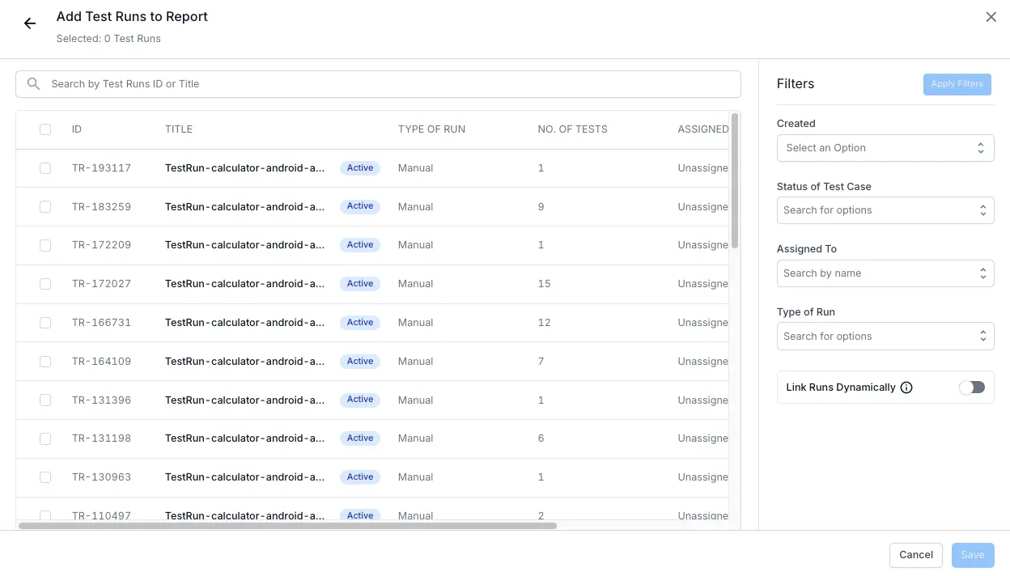Image resolution: width=1010 pixels, height=576 pixels.
Task: Click Active badge on TR-166731 row
Action: [x=360, y=323]
